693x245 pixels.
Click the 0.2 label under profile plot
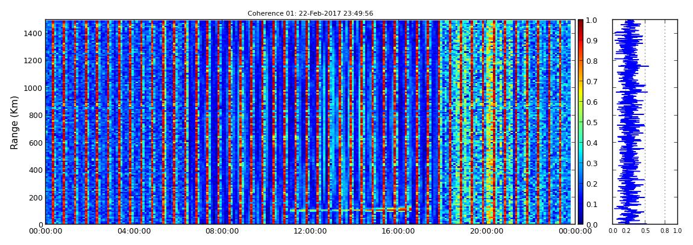[x=626, y=231]
